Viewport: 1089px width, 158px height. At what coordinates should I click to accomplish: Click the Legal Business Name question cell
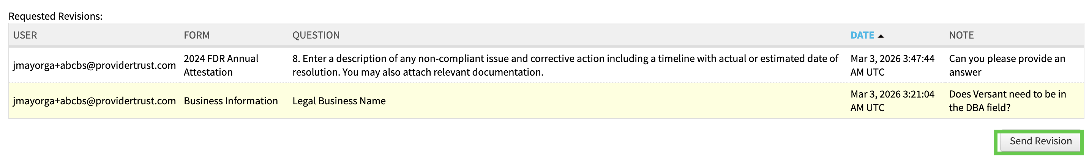coord(339,101)
